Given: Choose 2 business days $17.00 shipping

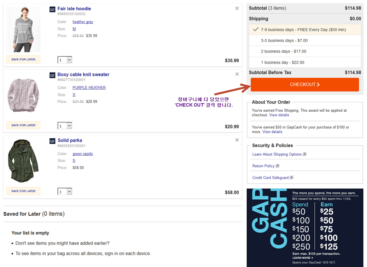Looking at the screenshot, I should (305, 51).
